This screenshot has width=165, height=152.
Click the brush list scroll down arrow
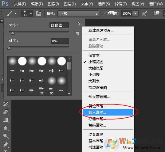(x=69, y=93)
